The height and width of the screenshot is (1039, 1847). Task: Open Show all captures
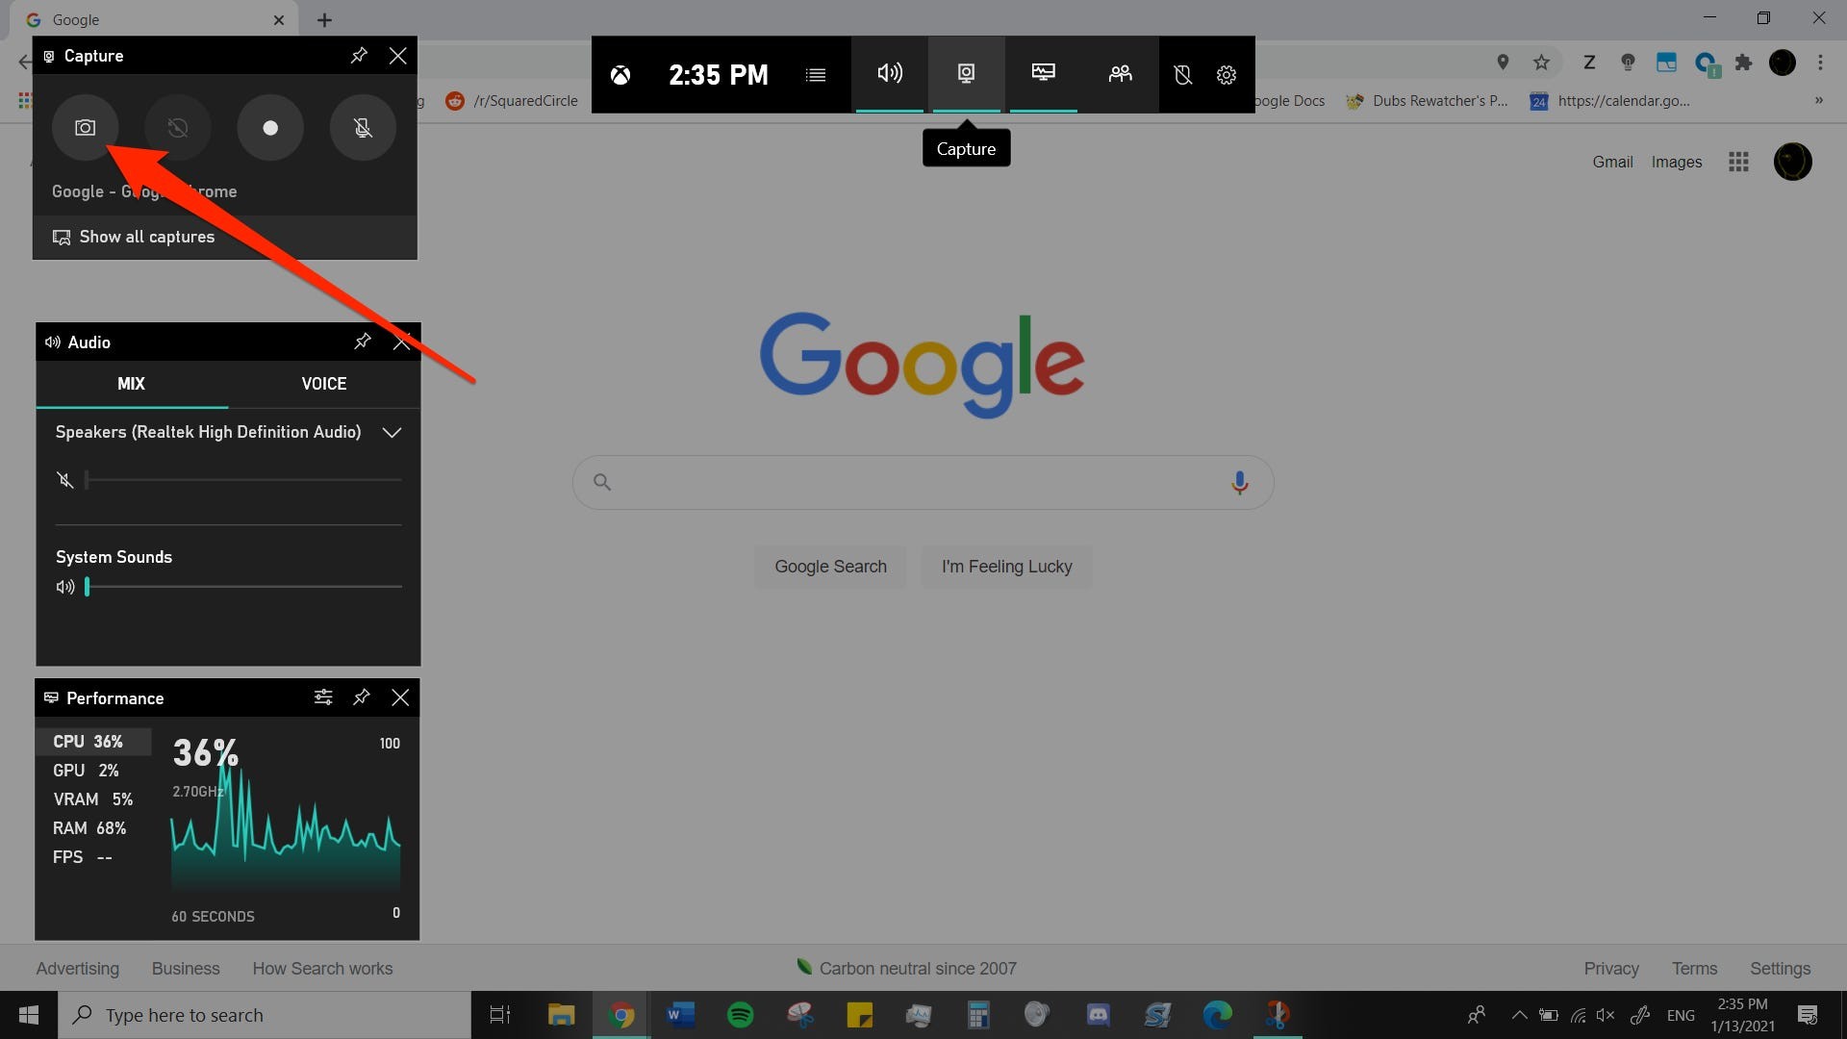(134, 237)
